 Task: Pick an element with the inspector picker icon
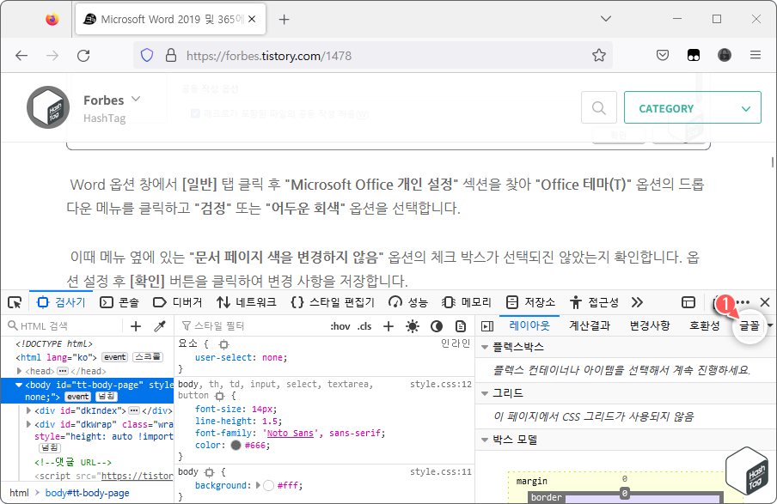click(x=15, y=302)
